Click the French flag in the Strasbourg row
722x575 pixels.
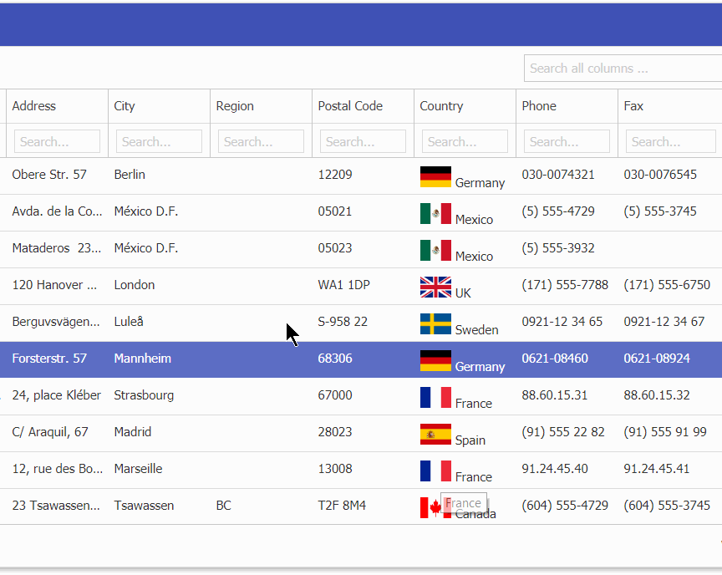(435, 397)
